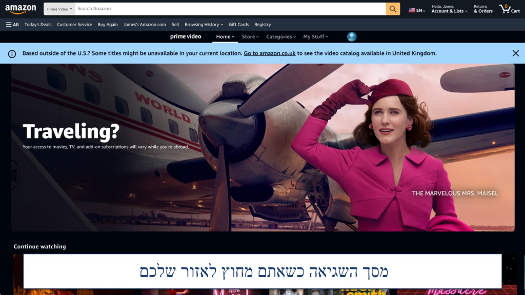Open the Store menu

250,36
